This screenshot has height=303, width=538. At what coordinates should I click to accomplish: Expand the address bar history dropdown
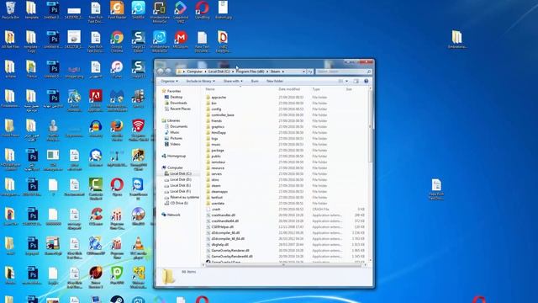pos(304,72)
